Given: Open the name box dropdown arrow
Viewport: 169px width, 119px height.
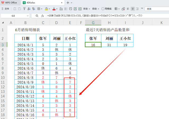Looking at the screenshot, I should click(27, 16).
